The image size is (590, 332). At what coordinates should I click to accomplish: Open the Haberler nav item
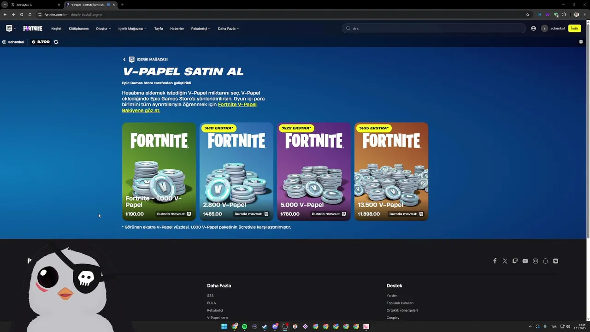(177, 29)
